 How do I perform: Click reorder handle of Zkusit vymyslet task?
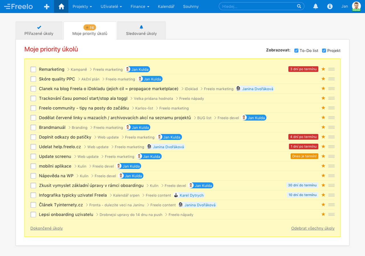click(331, 185)
